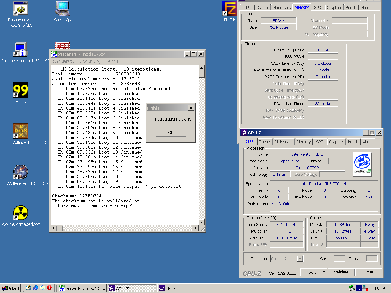Open Mainboard tab in front CPU-Z window

[284, 142]
